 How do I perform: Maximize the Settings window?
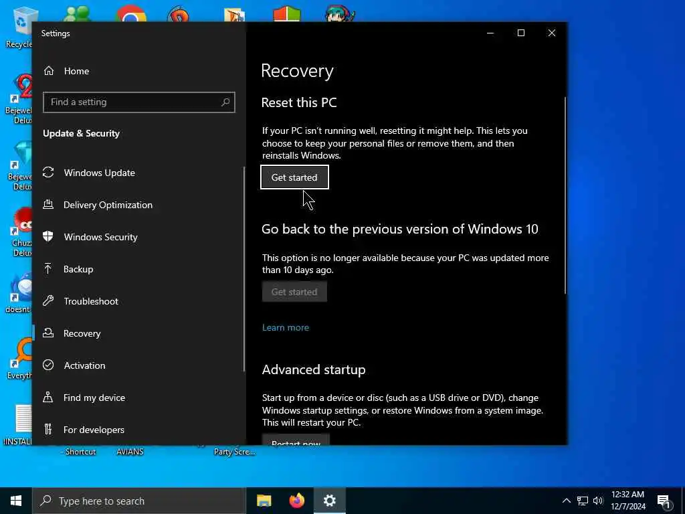[520, 33]
